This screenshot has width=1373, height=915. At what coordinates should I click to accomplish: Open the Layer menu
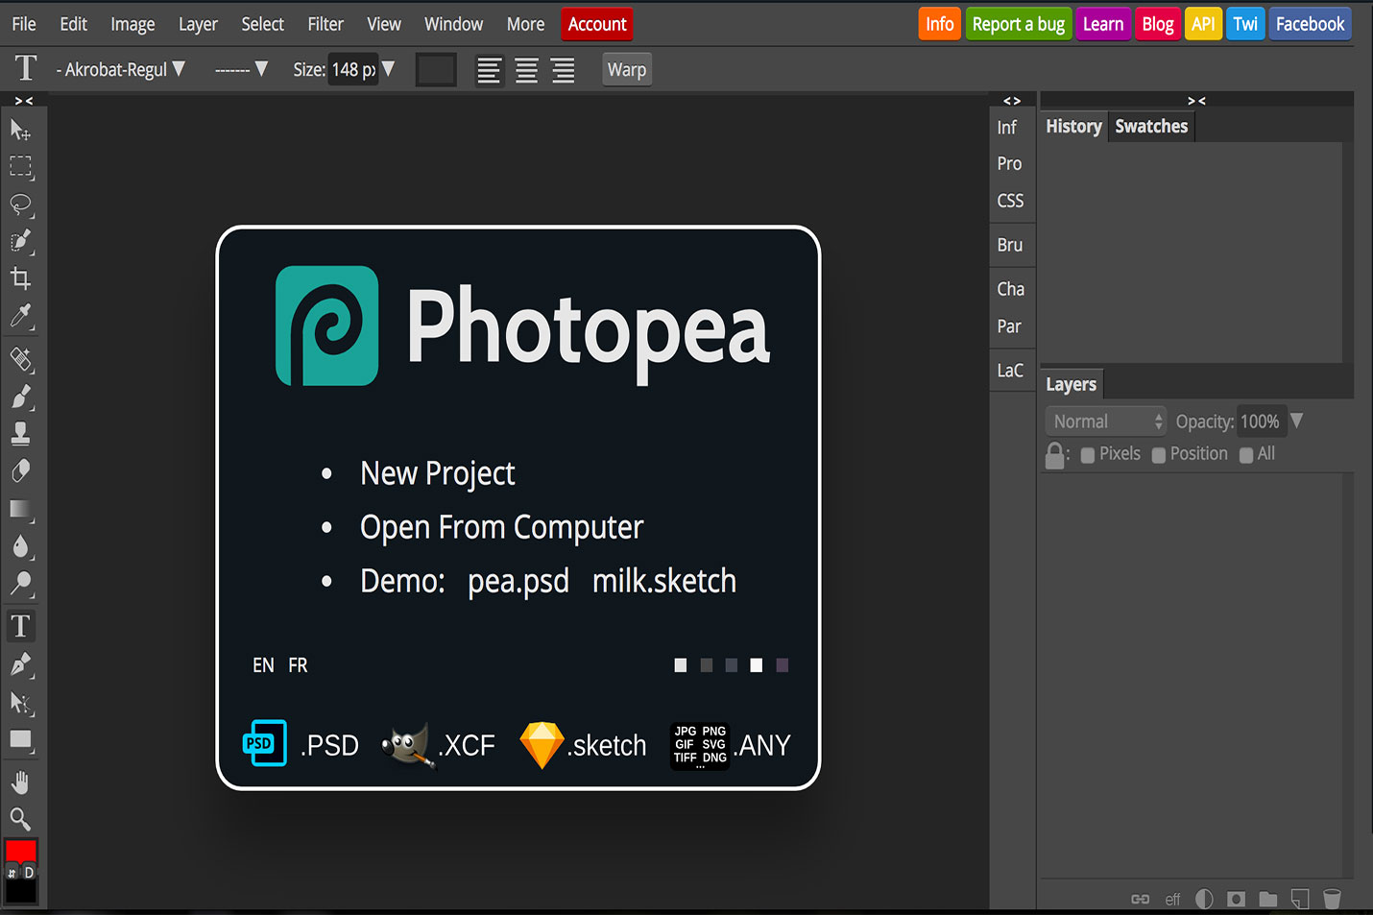point(198,24)
